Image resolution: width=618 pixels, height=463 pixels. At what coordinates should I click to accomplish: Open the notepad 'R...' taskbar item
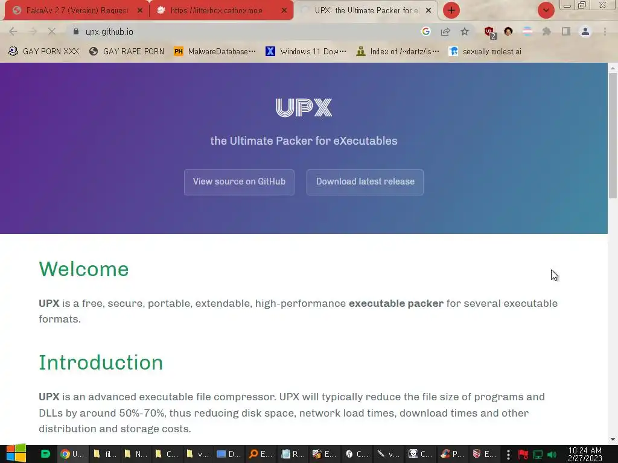pyautogui.click(x=291, y=454)
